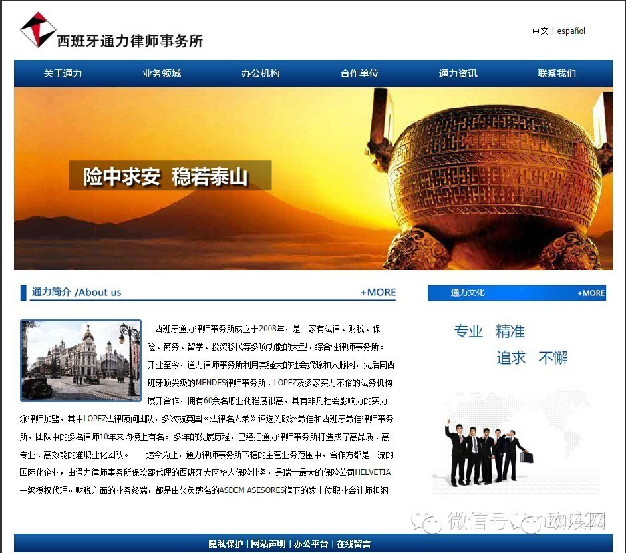Open +MORE in 通力文化 panel
Viewport: 626px width, 553px height.
(x=591, y=293)
